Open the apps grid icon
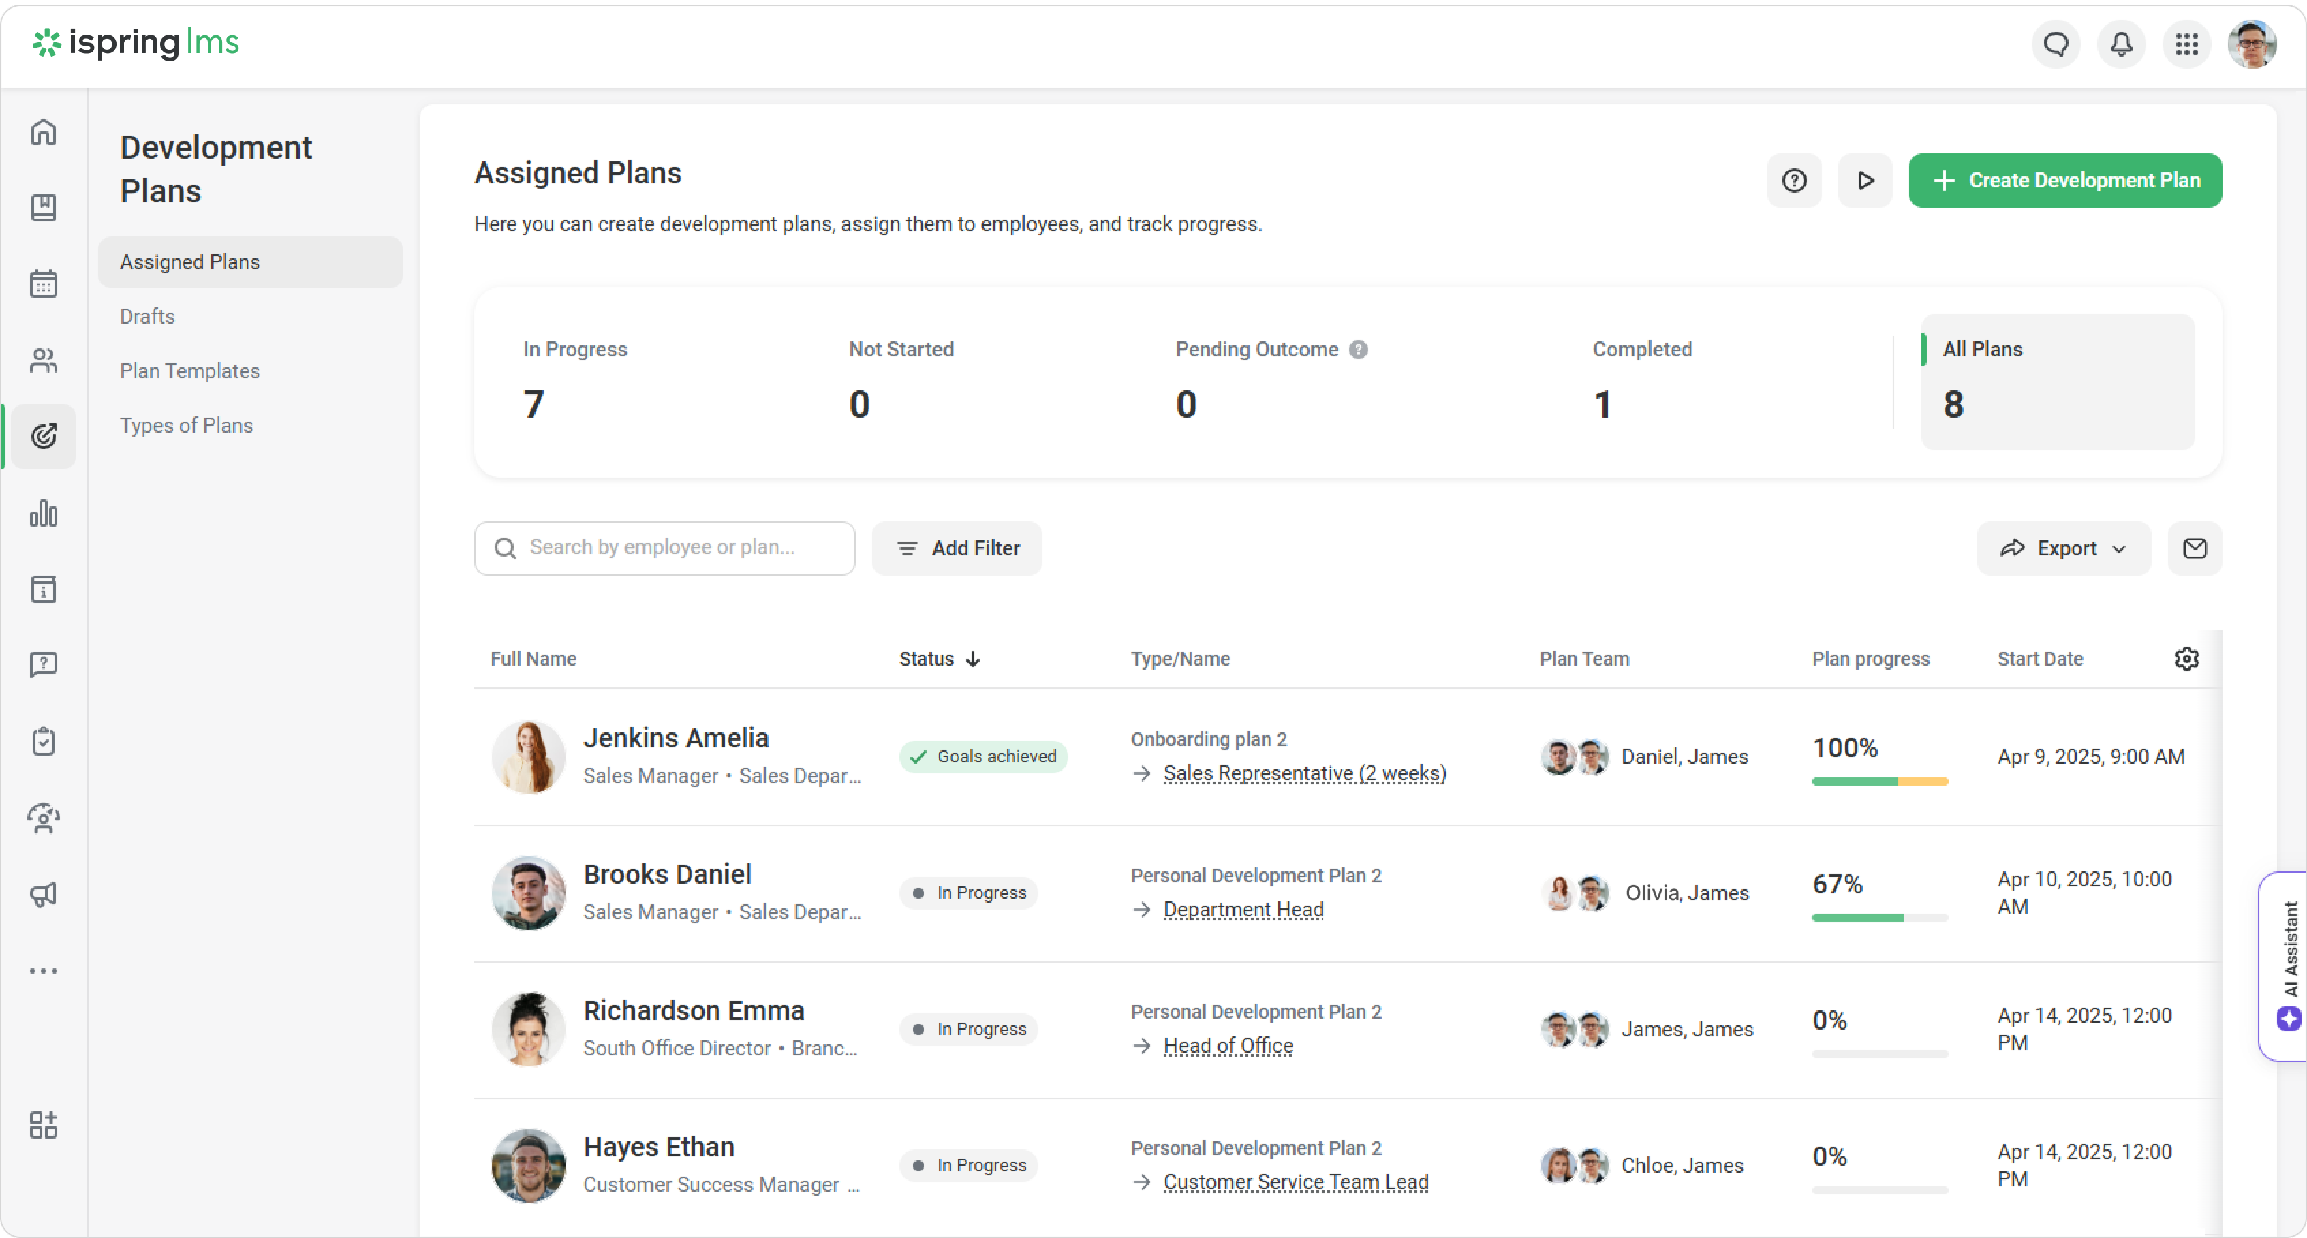 pos(2186,44)
